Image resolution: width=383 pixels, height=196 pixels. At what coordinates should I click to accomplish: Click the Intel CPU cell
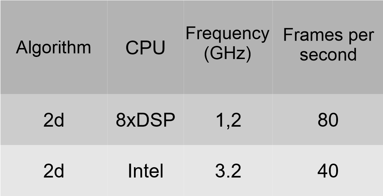coord(145,171)
